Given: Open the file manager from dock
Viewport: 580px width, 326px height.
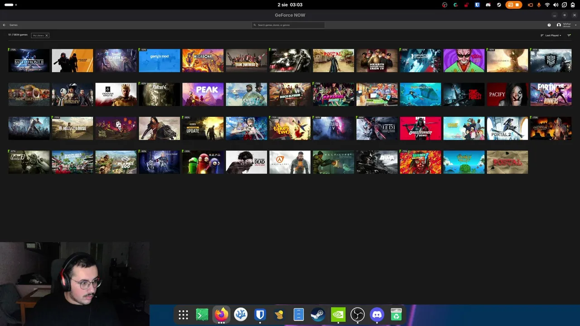Looking at the screenshot, I should pyautogui.click(x=299, y=315).
